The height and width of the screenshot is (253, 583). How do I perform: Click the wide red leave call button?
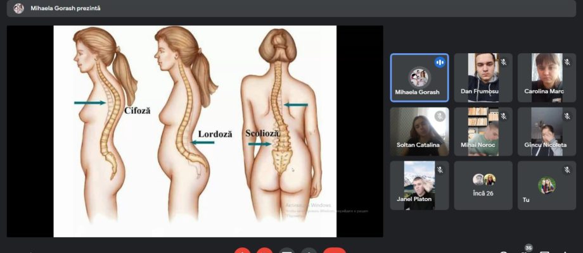[x=335, y=250]
